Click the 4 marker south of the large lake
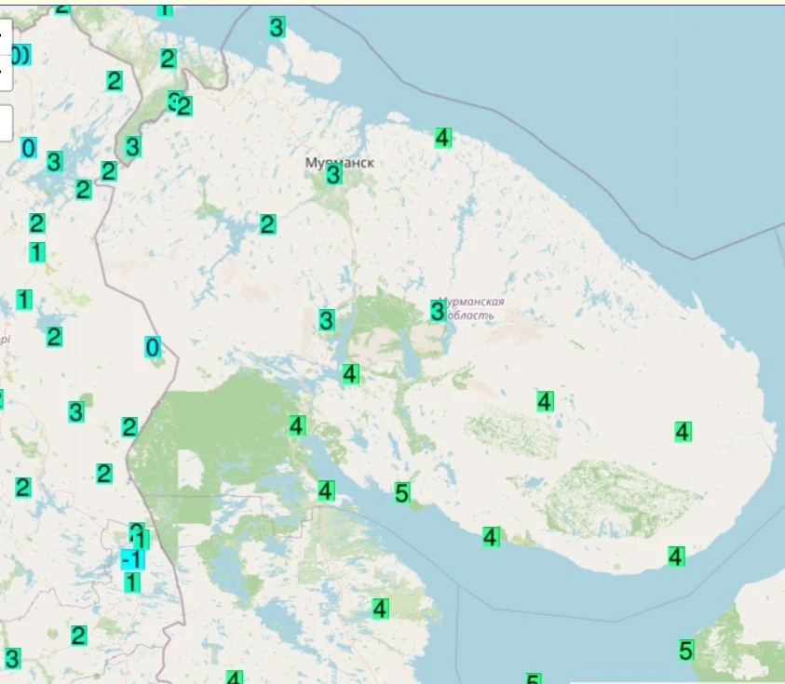 [350, 374]
